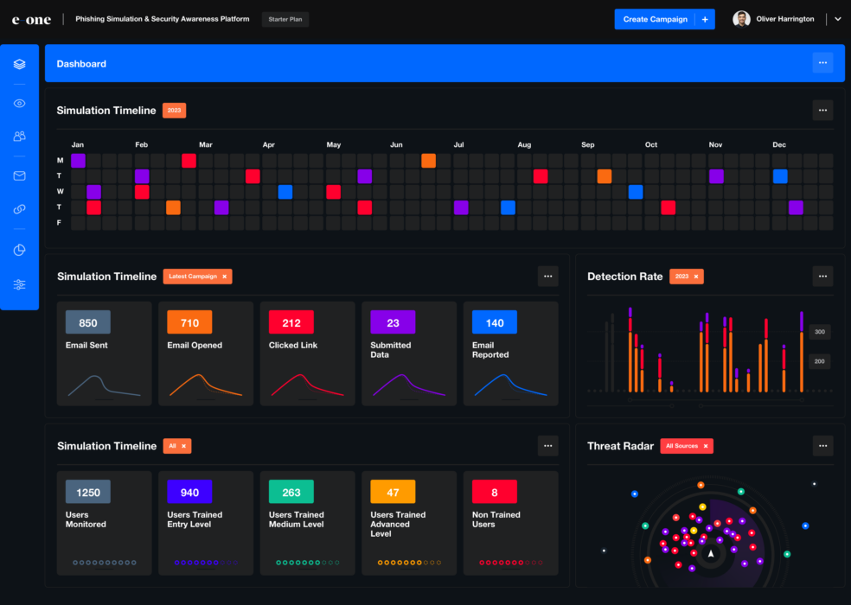
Task: Expand the user account dropdown chevron
Action: tap(837, 19)
